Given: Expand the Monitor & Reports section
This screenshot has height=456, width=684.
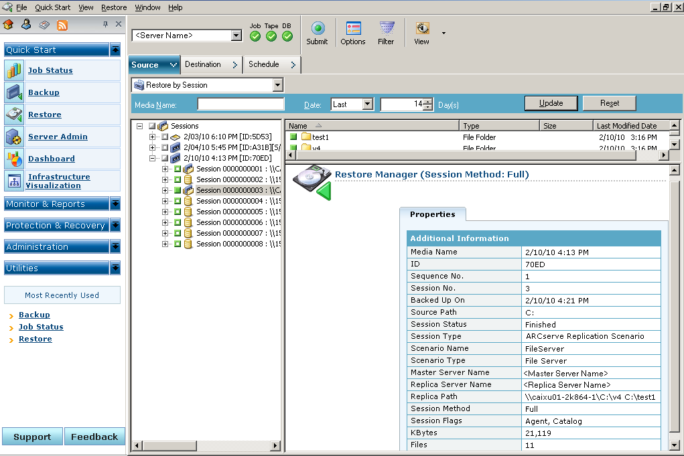Looking at the screenshot, I should (115, 204).
